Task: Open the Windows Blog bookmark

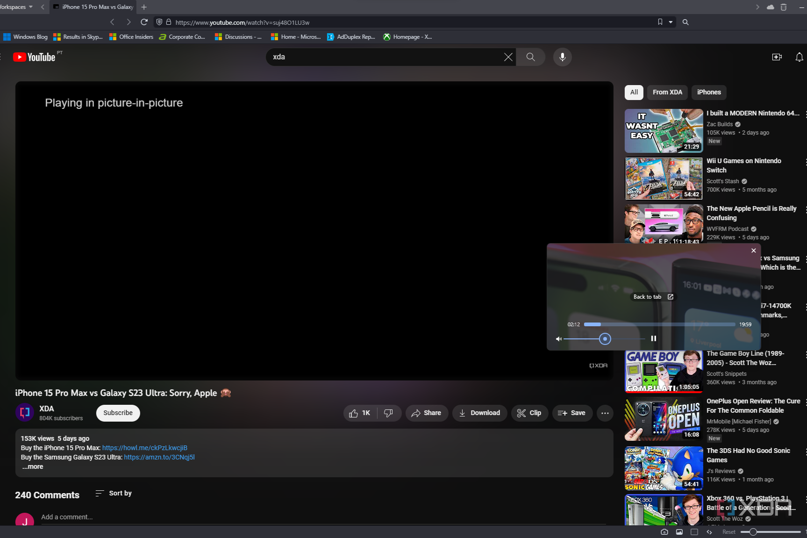Action: (26, 37)
